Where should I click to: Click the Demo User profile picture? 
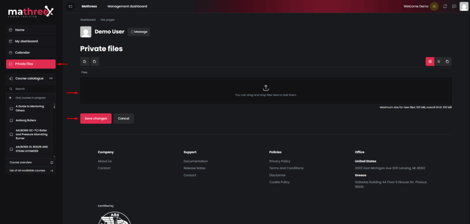(86, 32)
